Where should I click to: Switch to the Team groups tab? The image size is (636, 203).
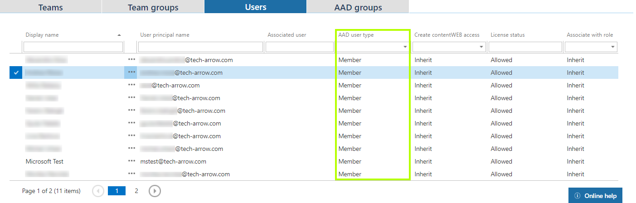[153, 7]
